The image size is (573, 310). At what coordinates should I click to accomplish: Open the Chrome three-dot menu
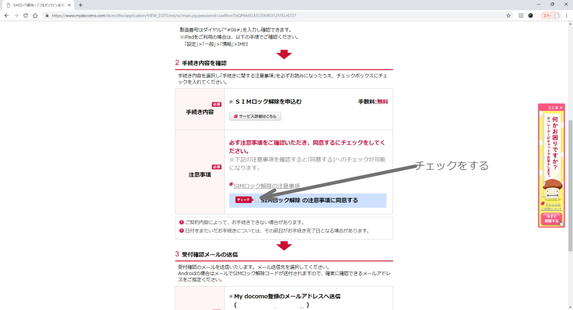(x=567, y=15)
